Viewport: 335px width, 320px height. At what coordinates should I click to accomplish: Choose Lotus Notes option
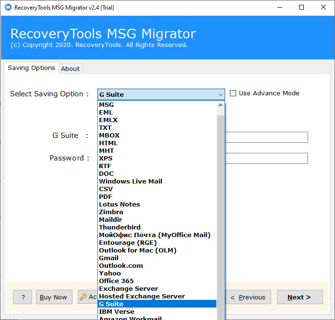(x=157, y=205)
